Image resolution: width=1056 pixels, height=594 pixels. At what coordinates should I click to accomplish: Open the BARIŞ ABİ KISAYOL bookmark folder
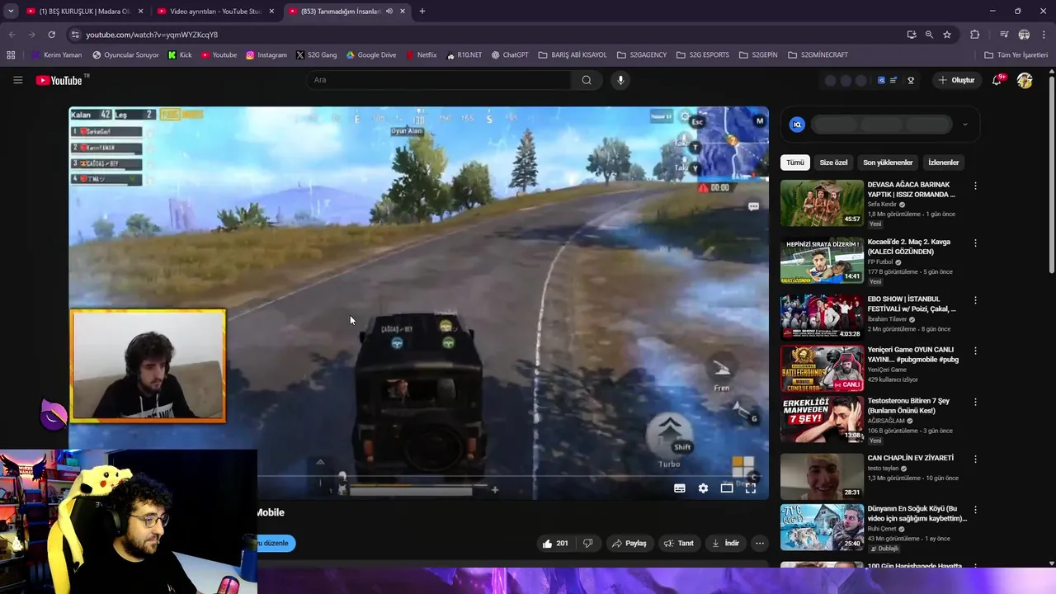pyautogui.click(x=572, y=54)
